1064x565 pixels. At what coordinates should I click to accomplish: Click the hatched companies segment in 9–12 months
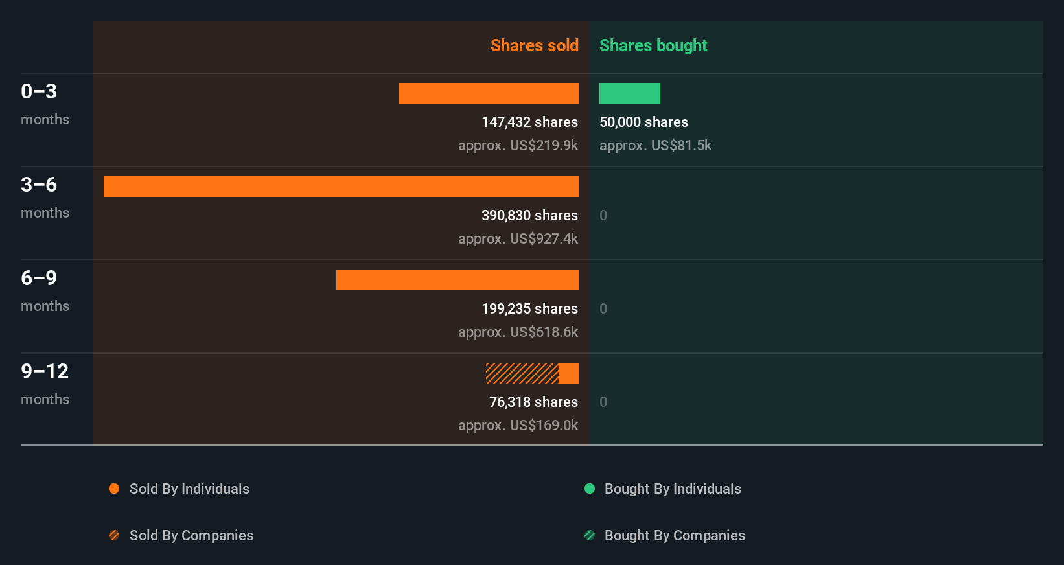pyautogui.click(x=522, y=373)
